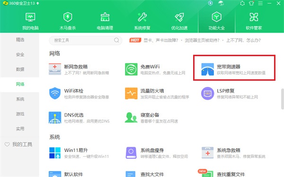Launch DNS优选 globe icon
The image size is (284, 177).
(55, 118)
